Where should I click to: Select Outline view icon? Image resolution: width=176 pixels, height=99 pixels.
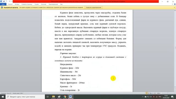pyautogui.click(x=153, y=93)
